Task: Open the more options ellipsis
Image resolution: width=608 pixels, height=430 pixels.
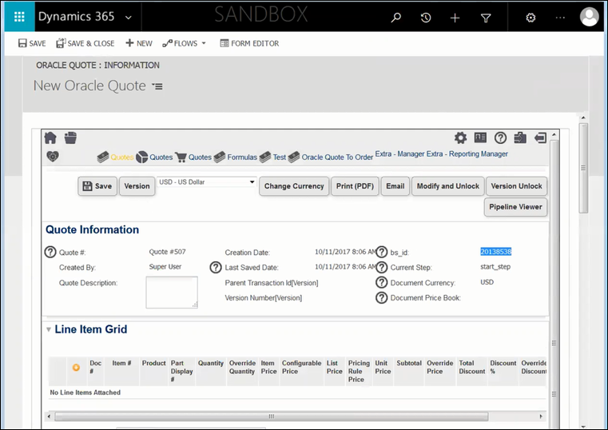Action: tap(560, 18)
